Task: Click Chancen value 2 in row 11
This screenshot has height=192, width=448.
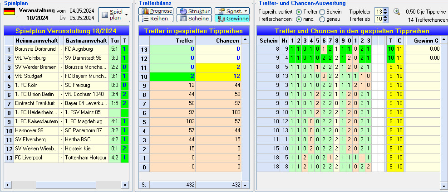Action: coord(219,67)
